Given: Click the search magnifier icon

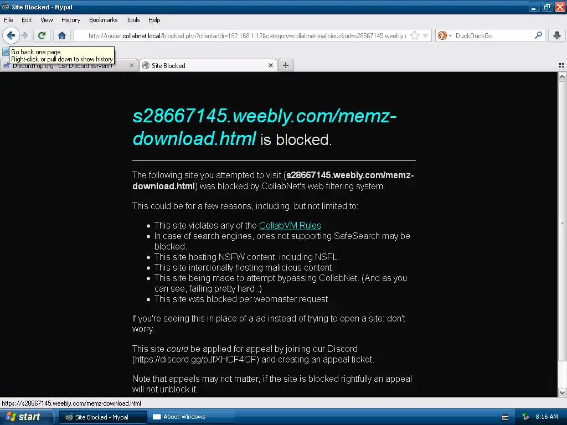Looking at the screenshot, I should (x=538, y=35).
